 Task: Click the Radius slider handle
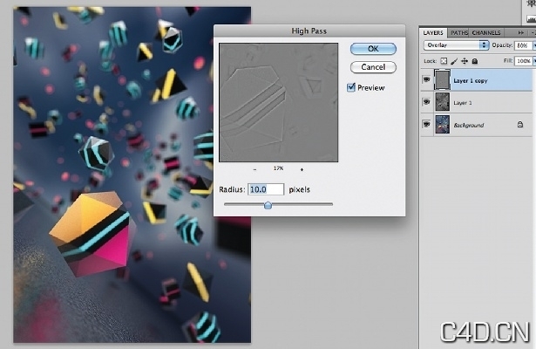pyautogui.click(x=268, y=205)
